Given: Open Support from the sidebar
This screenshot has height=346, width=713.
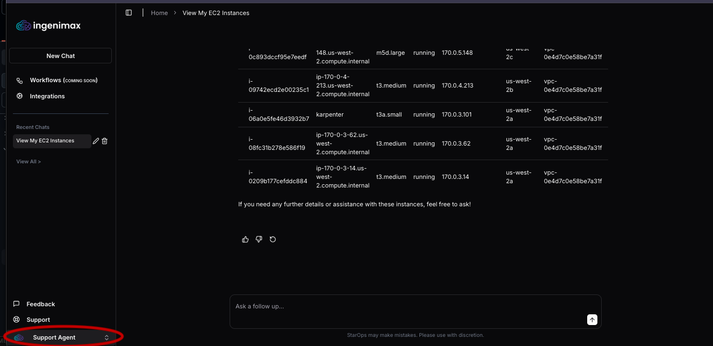Looking at the screenshot, I should (38, 320).
